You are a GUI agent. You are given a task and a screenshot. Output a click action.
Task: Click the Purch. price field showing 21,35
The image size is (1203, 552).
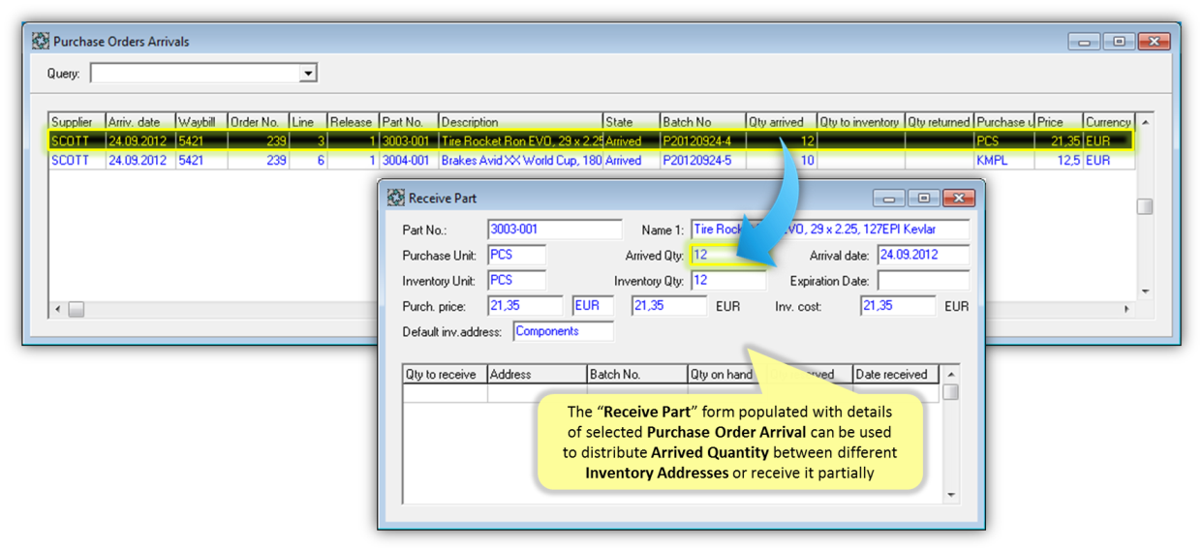[525, 306]
